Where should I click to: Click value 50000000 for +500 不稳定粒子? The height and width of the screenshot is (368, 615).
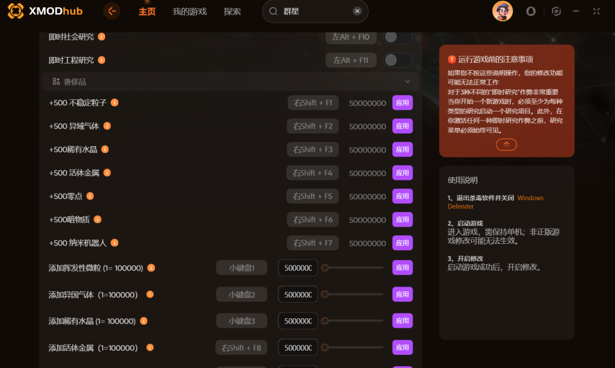point(368,103)
